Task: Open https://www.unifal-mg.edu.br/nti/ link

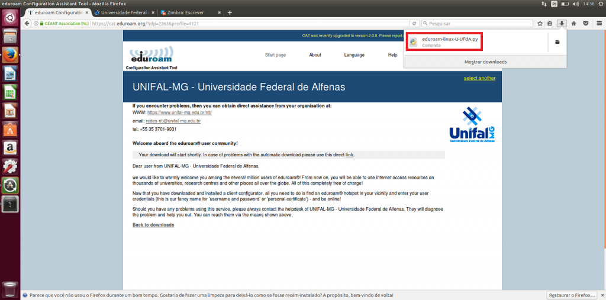Action: pyautogui.click(x=180, y=112)
